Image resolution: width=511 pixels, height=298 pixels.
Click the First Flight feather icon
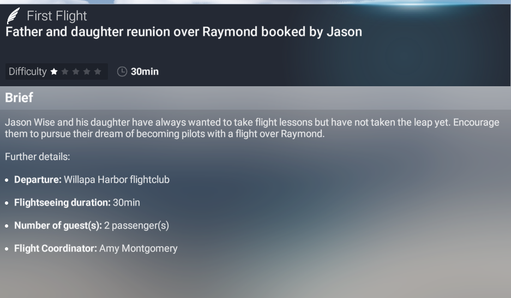(14, 16)
